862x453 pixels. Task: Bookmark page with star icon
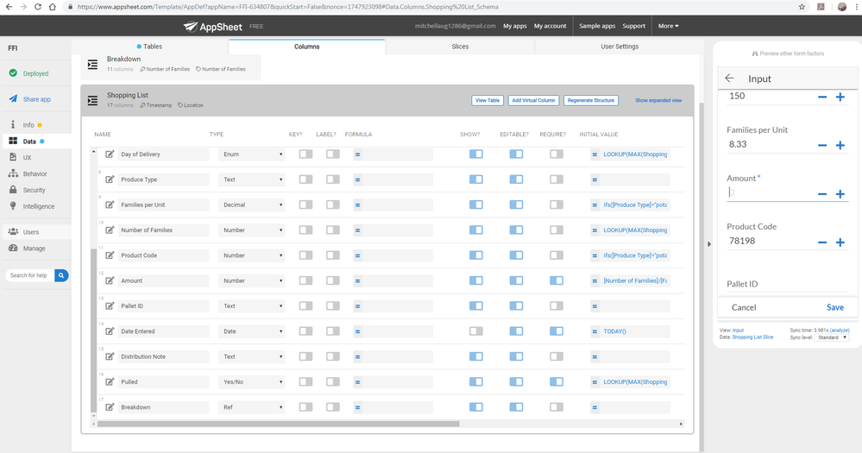pos(802,7)
